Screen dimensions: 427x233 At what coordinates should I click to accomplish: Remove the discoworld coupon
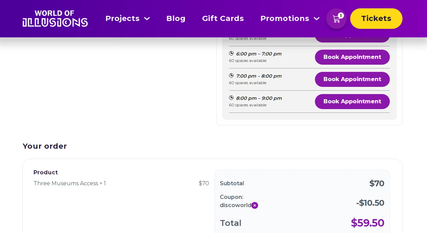coord(255,205)
